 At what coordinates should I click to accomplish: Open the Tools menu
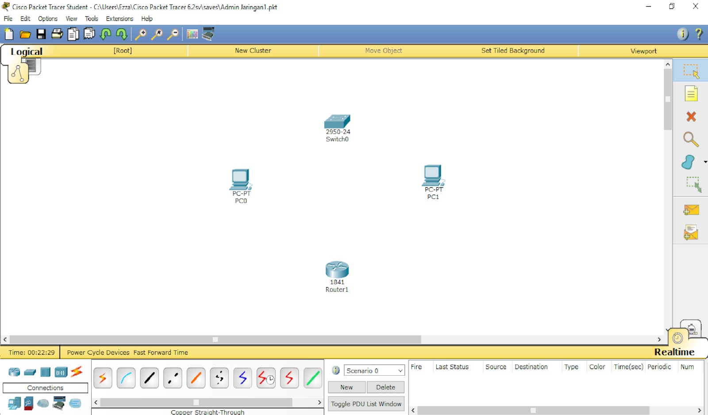(92, 19)
